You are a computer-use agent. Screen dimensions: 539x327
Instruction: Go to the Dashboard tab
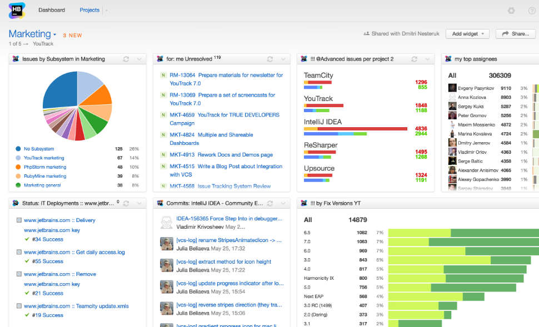click(x=52, y=10)
